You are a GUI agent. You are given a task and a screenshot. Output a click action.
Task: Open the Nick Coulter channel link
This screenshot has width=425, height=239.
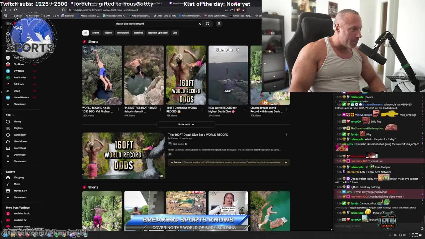179,144
